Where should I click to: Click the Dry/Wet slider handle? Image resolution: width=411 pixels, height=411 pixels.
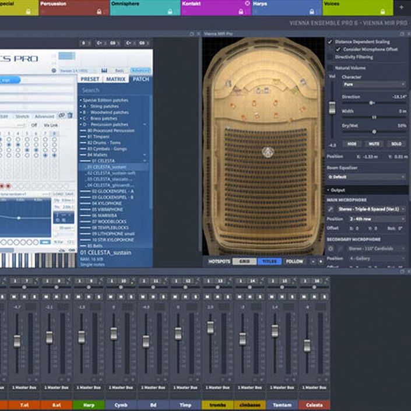374,132
